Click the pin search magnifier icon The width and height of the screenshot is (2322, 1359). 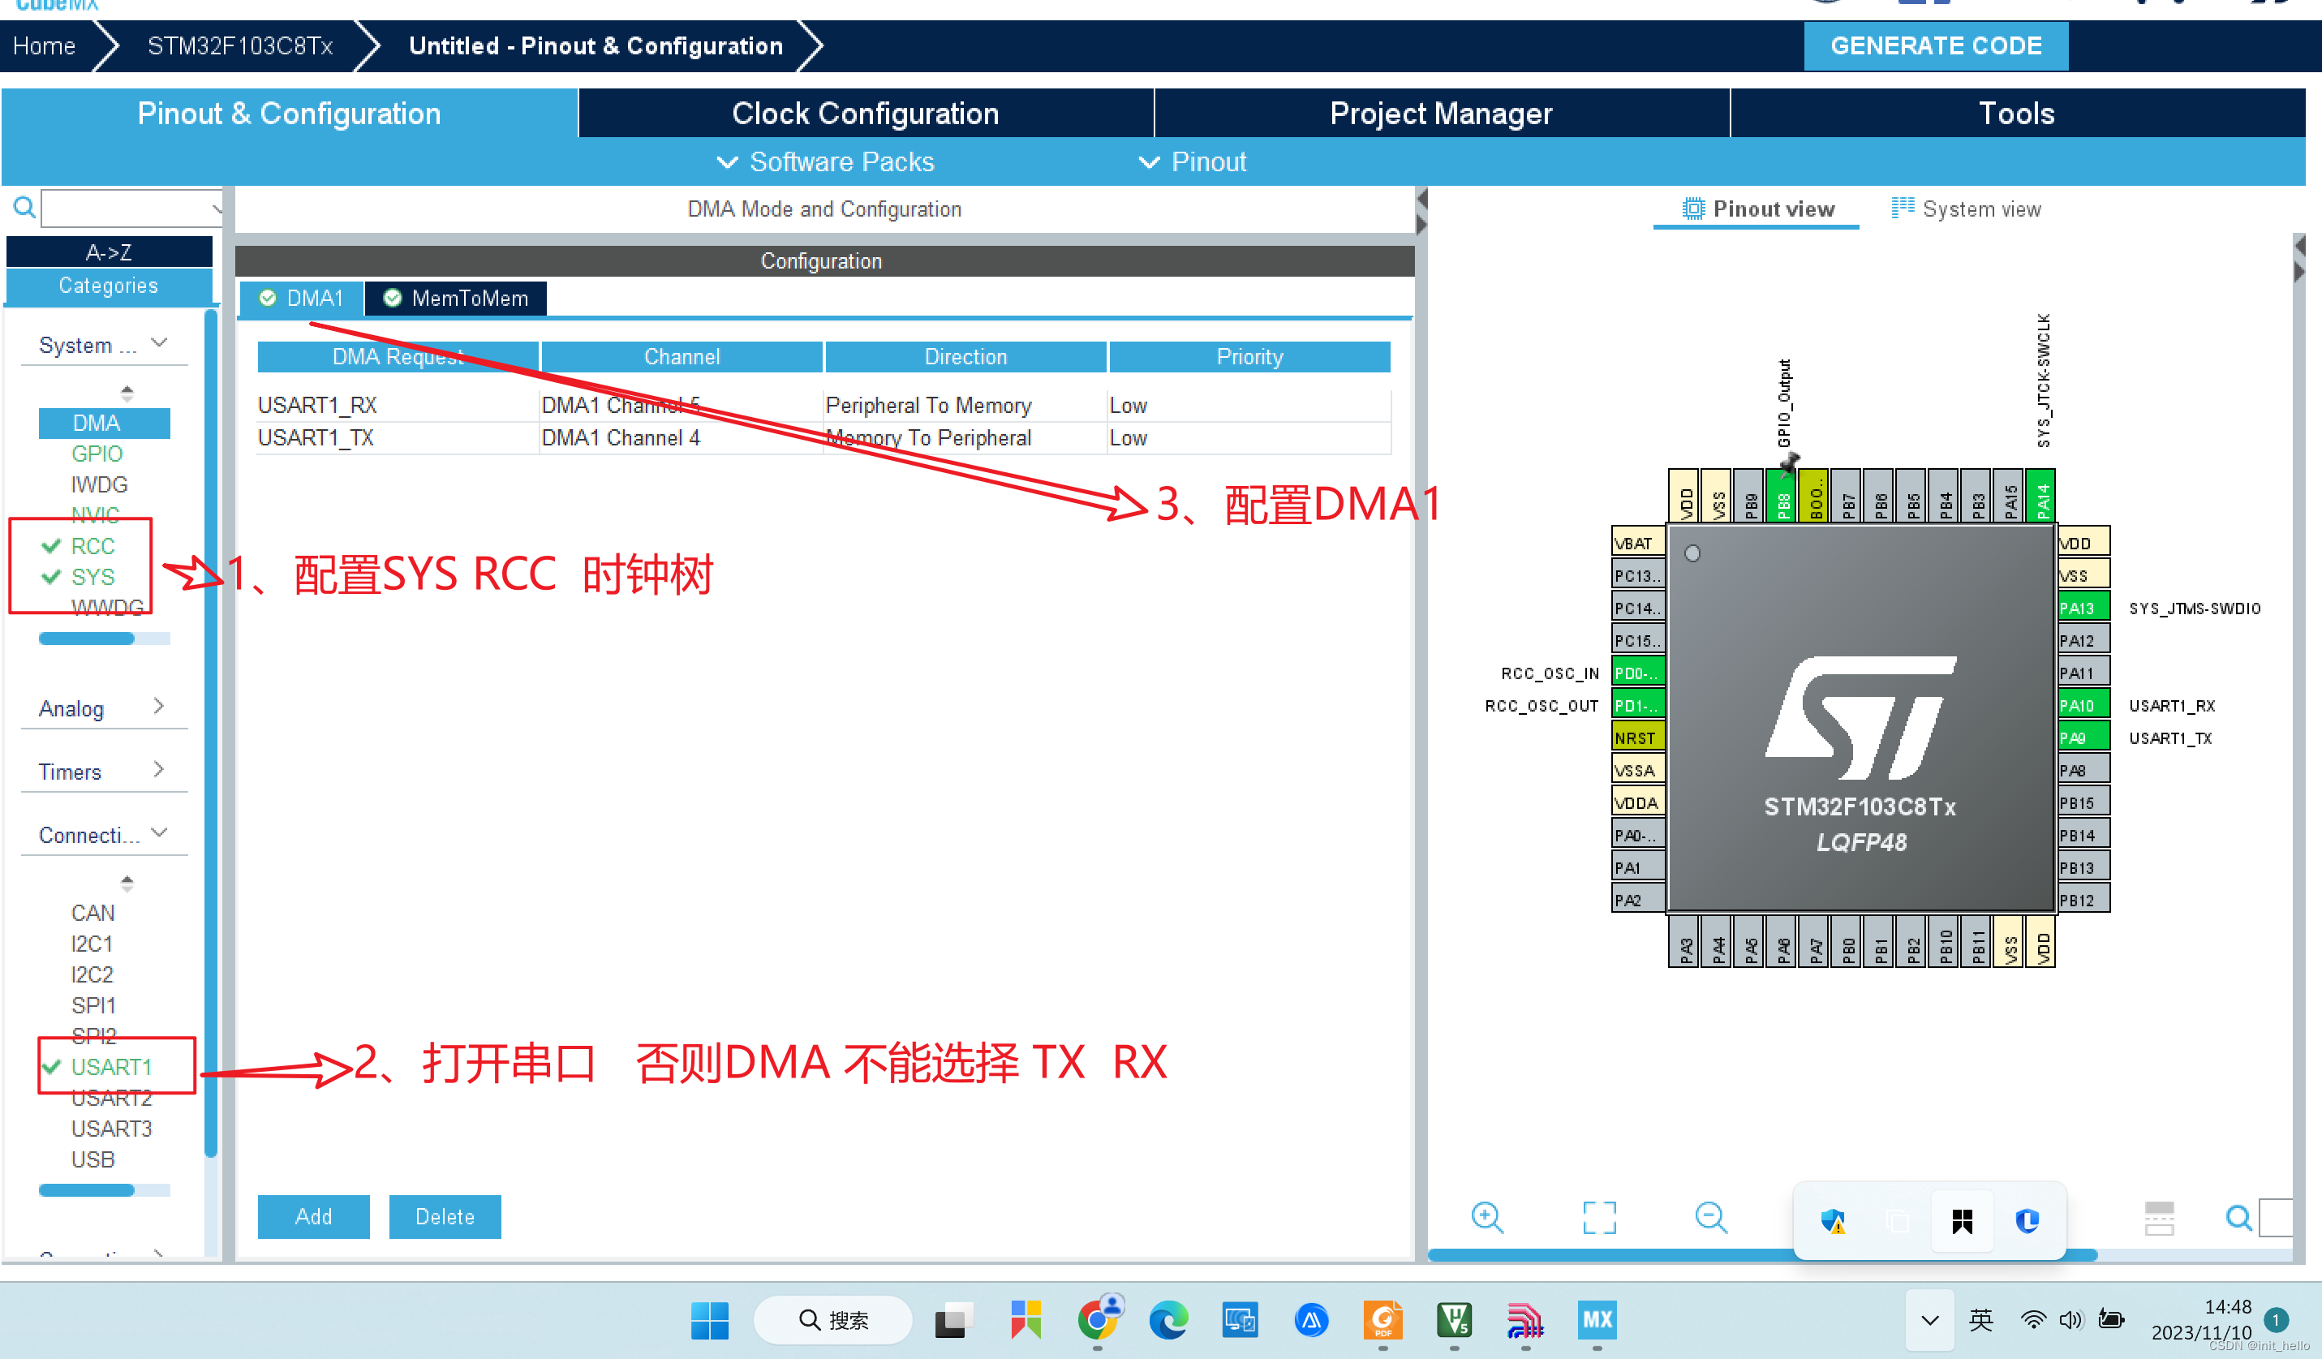[2238, 1218]
